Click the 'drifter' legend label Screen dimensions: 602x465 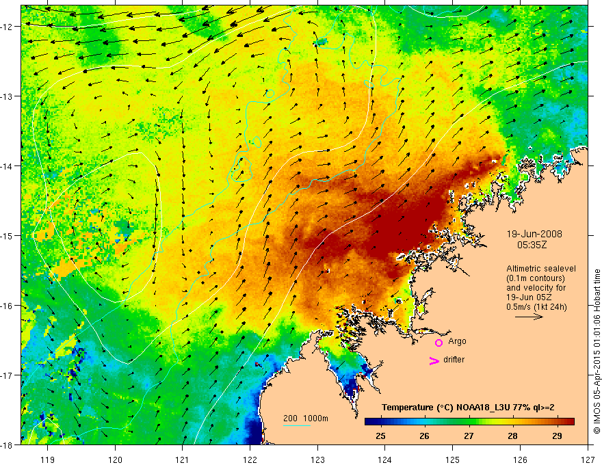tap(454, 360)
